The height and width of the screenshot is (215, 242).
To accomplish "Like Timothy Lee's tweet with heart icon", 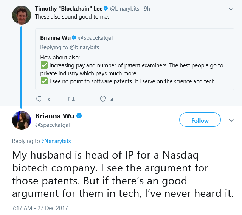I will click(103, 99).
